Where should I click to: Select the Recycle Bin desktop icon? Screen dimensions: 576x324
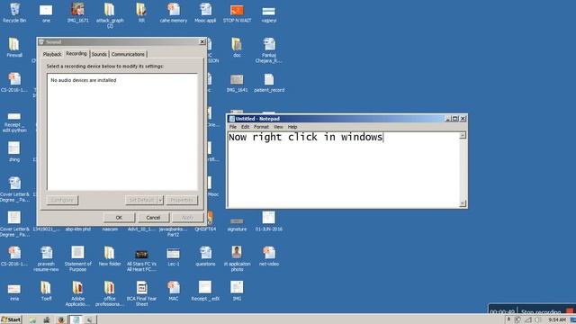[x=14, y=13]
